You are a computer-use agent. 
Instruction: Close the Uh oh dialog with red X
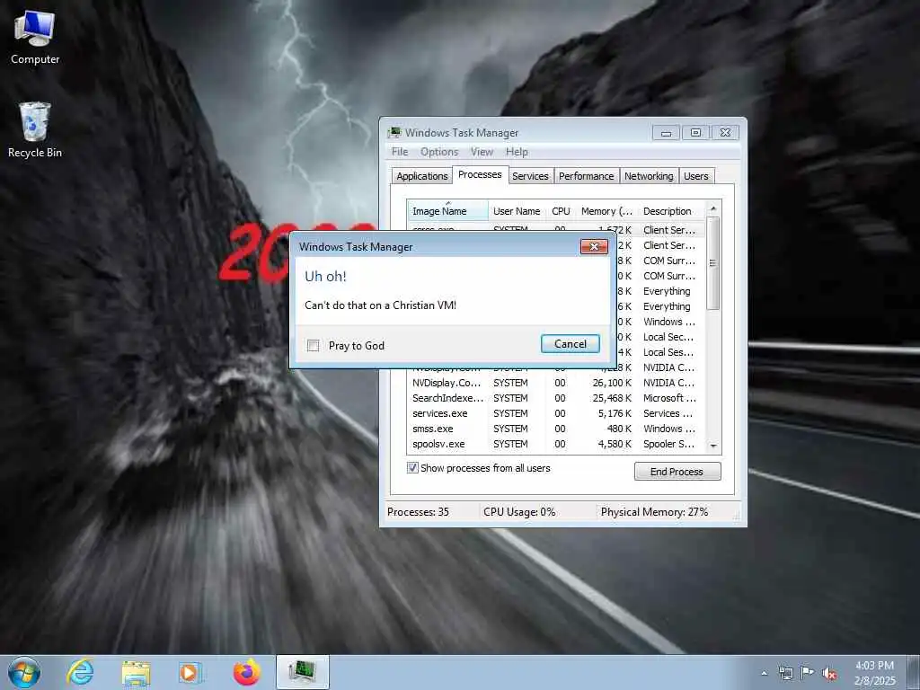tap(594, 246)
